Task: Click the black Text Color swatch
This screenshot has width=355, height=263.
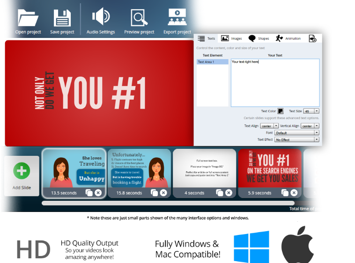Action: coord(281,111)
